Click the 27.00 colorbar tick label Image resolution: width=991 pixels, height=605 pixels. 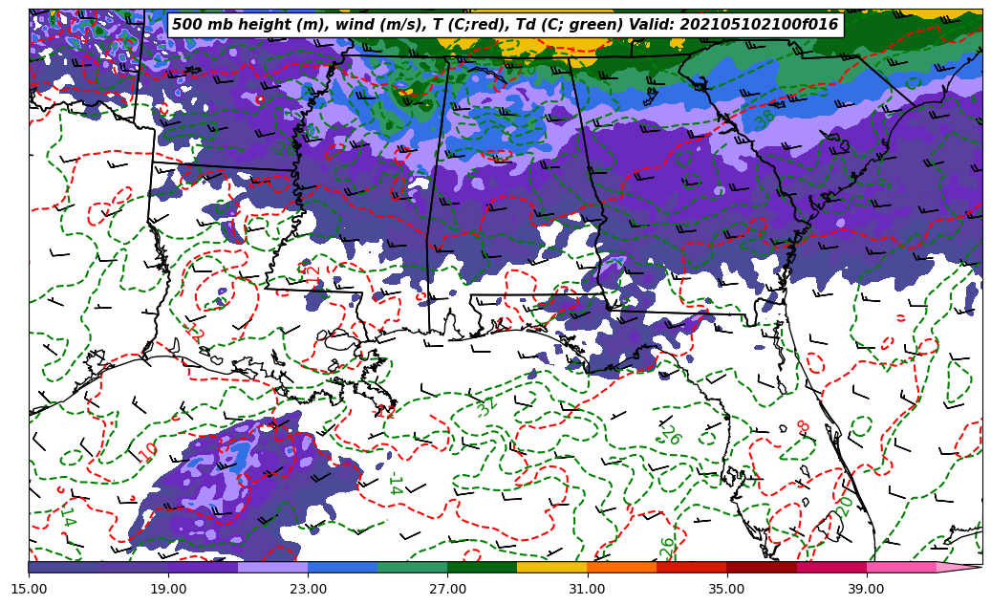tap(447, 589)
